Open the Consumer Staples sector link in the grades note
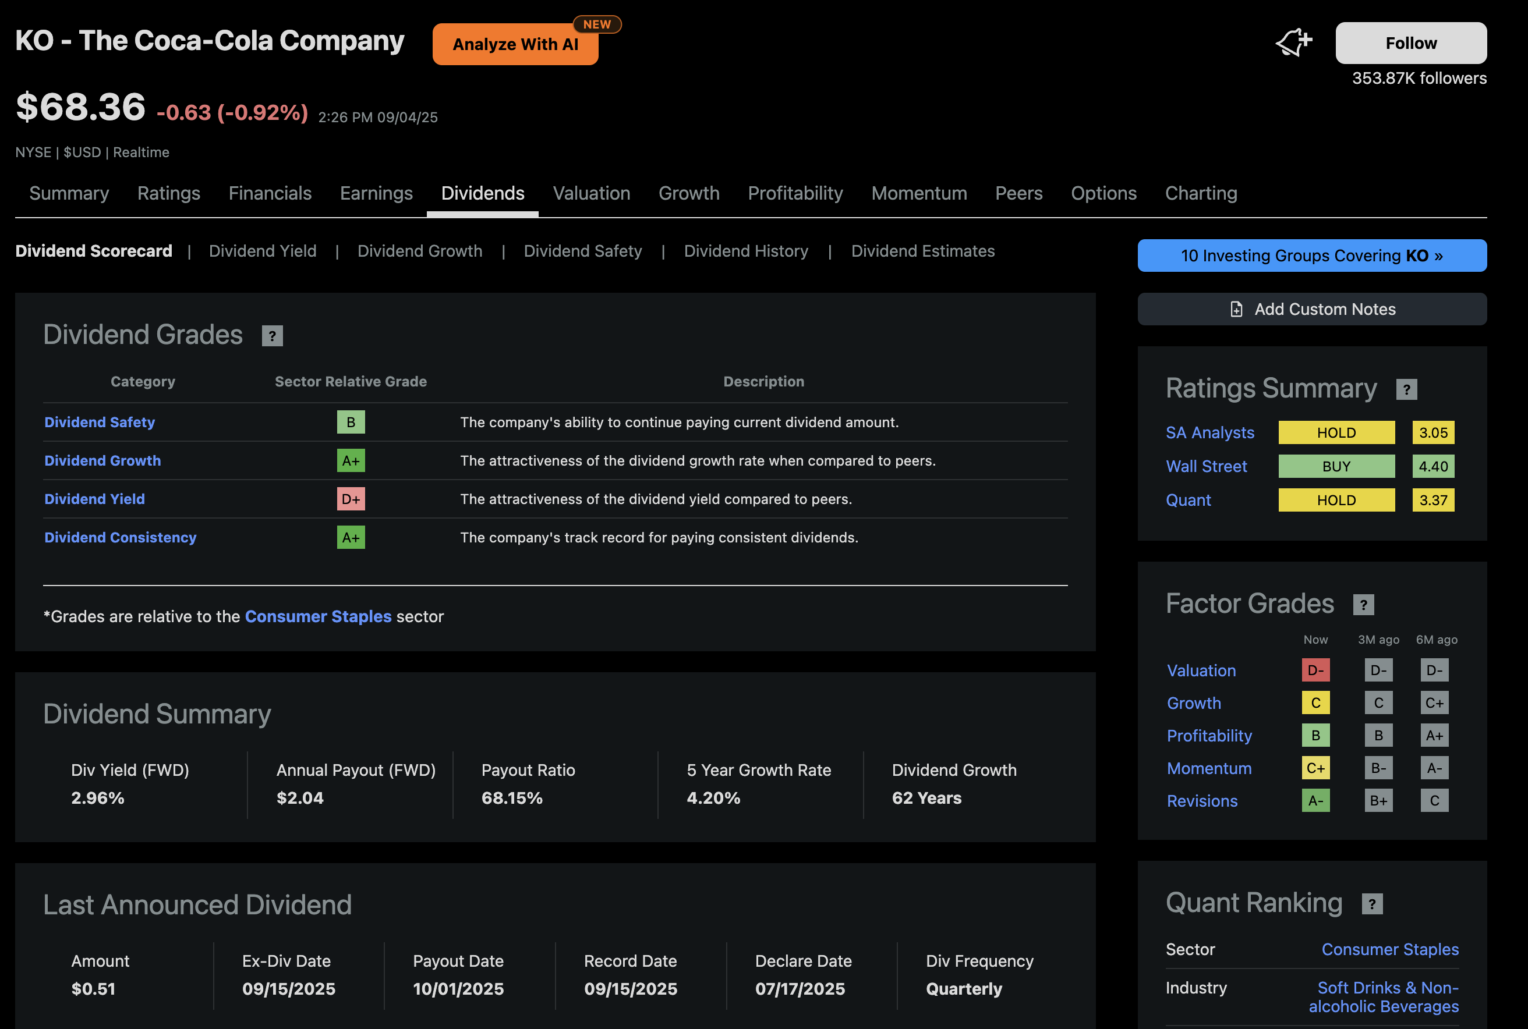Screen dimensions: 1528x1029 tap(318, 617)
